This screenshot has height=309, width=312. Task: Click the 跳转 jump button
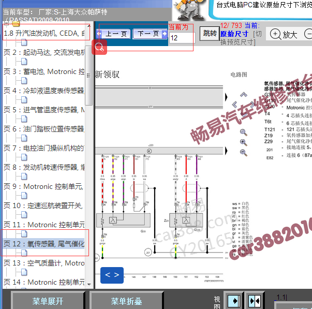coord(210,34)
